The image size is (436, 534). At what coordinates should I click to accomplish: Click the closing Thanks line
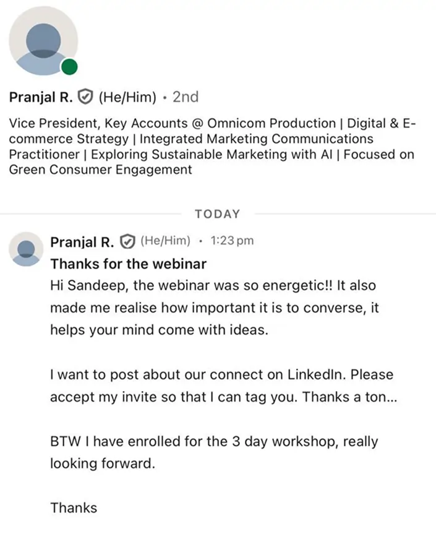tap(74, 508)
